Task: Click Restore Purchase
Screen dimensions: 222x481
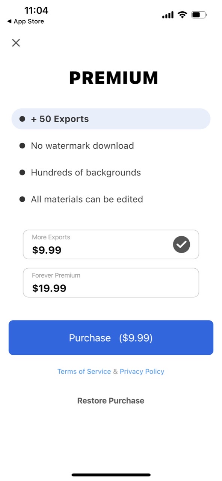Action: (x=111, y=401)
